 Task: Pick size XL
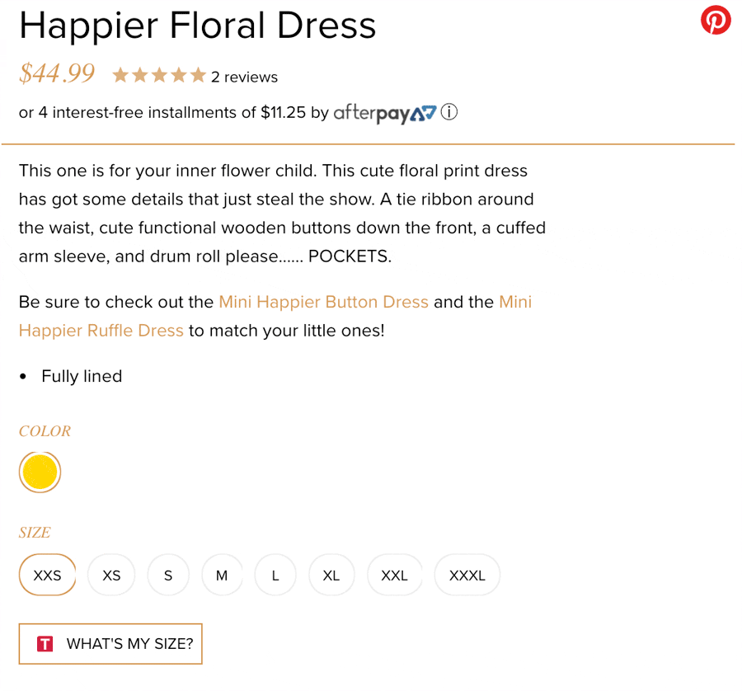click(x=331, y=575)
